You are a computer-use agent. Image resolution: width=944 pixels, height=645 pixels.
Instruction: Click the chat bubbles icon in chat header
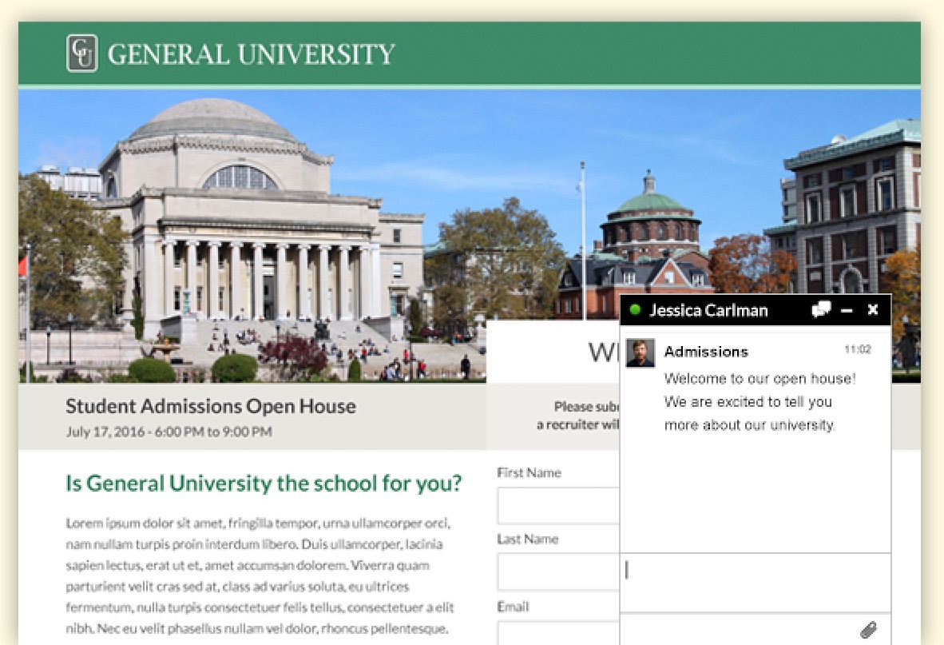click(x=821, y=310)
